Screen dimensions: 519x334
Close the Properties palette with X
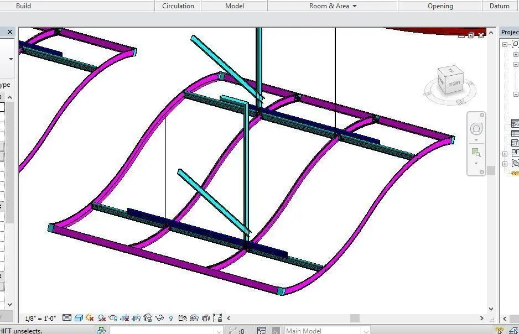pyautogui.click(x=10, y=32)
